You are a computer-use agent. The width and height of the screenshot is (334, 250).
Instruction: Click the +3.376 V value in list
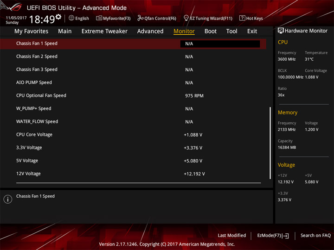(193, 148)
